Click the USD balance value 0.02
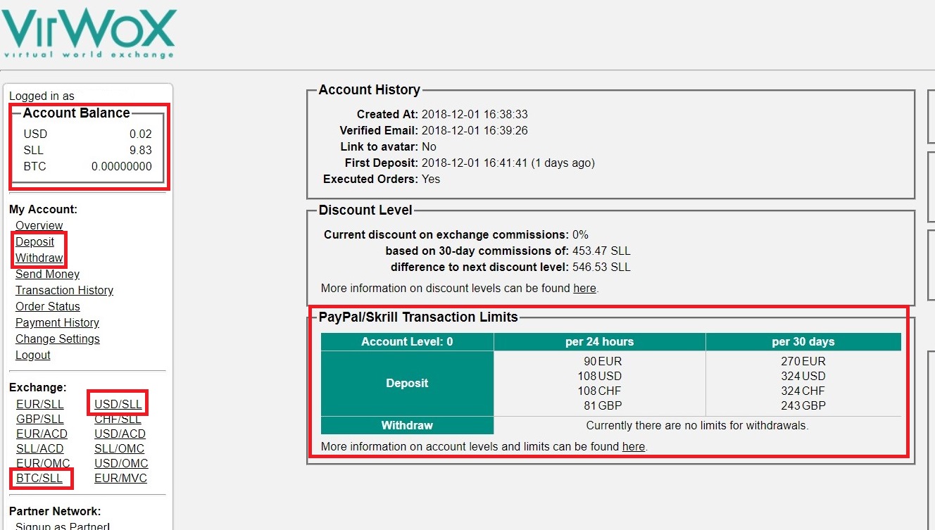The width and height of the screenshot is (935, 530). tap(141, 134)
